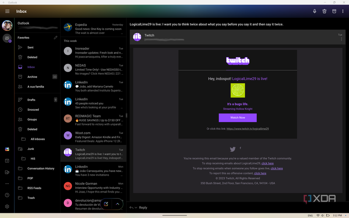
Task: Expand the floating compose menu chevron
Action: (118, 204)
